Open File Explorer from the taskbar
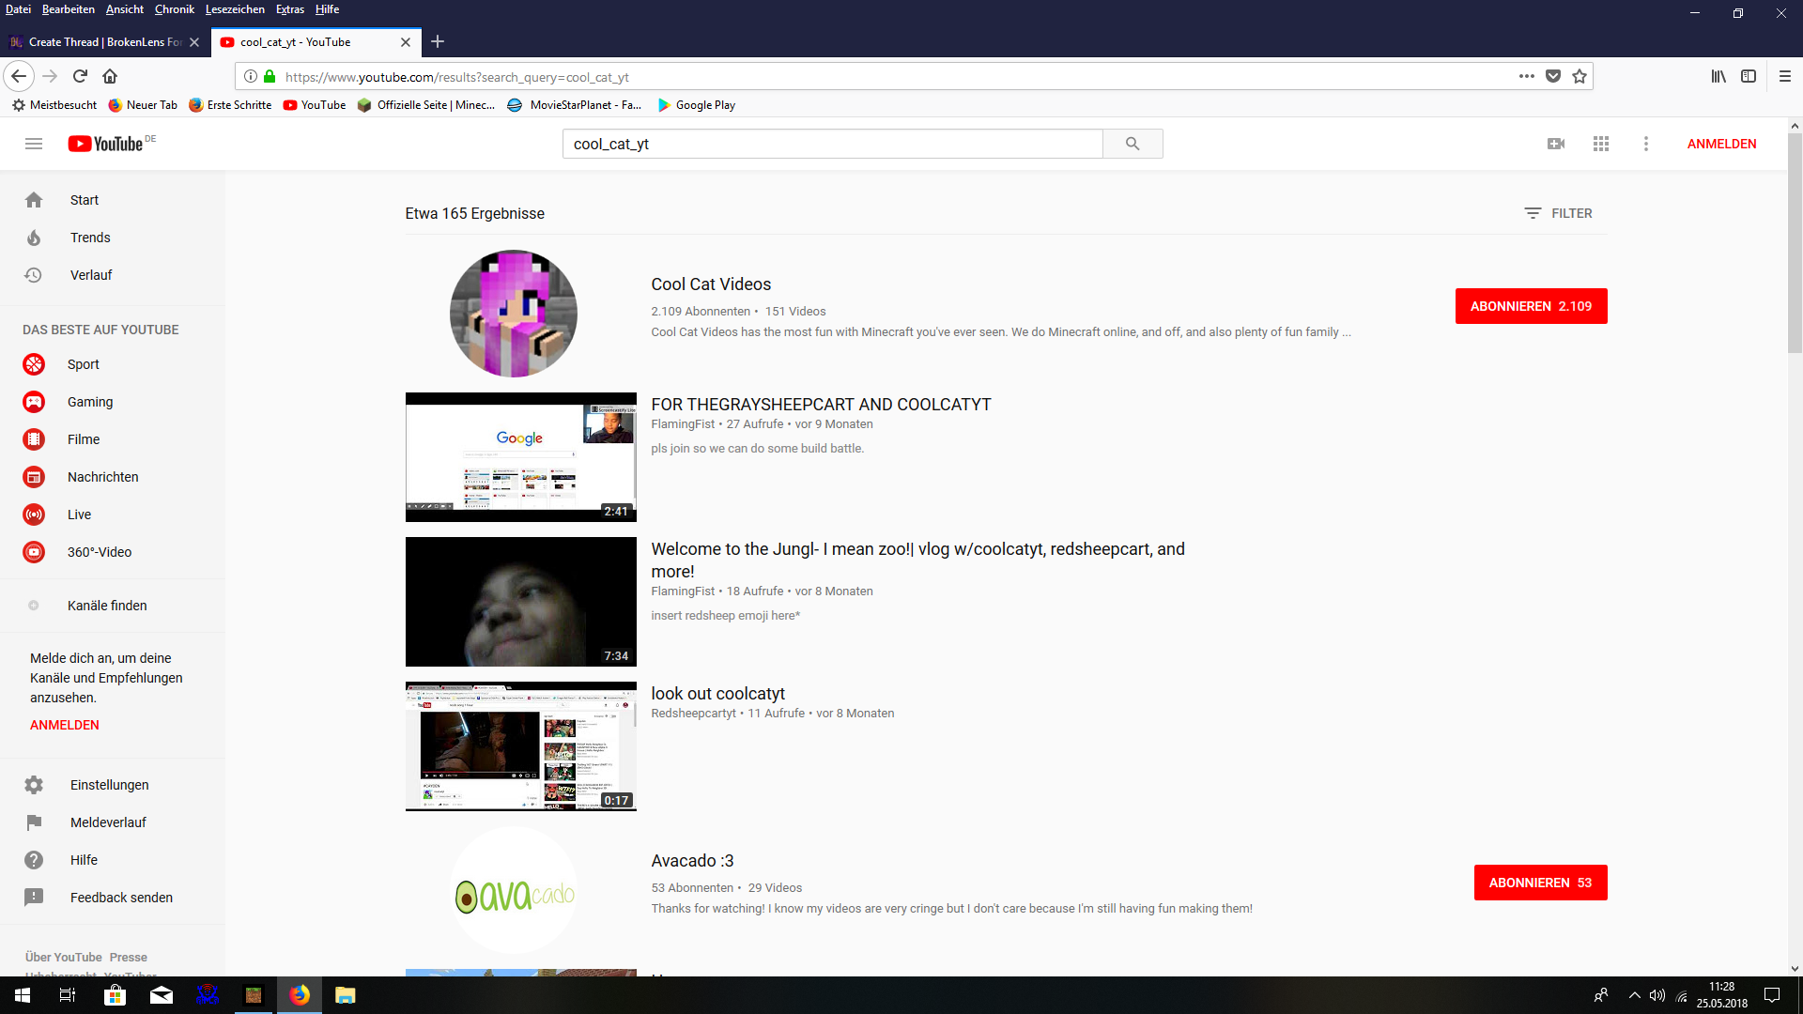The height and width of the screenshot is (1014, 1803). coord(345,995)
